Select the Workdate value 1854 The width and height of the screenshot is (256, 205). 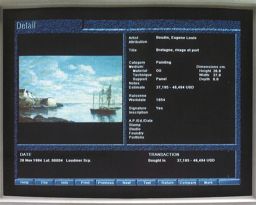point(160,100)
